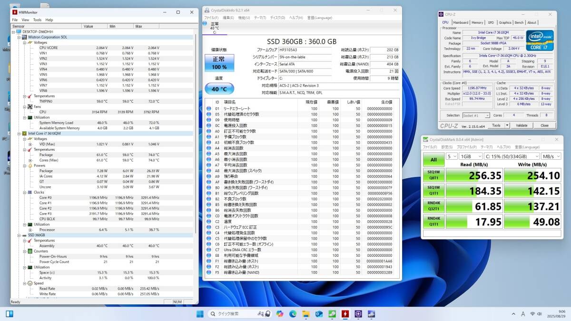Click status circle for 01 リードエラーレート row

click(208, 108)
